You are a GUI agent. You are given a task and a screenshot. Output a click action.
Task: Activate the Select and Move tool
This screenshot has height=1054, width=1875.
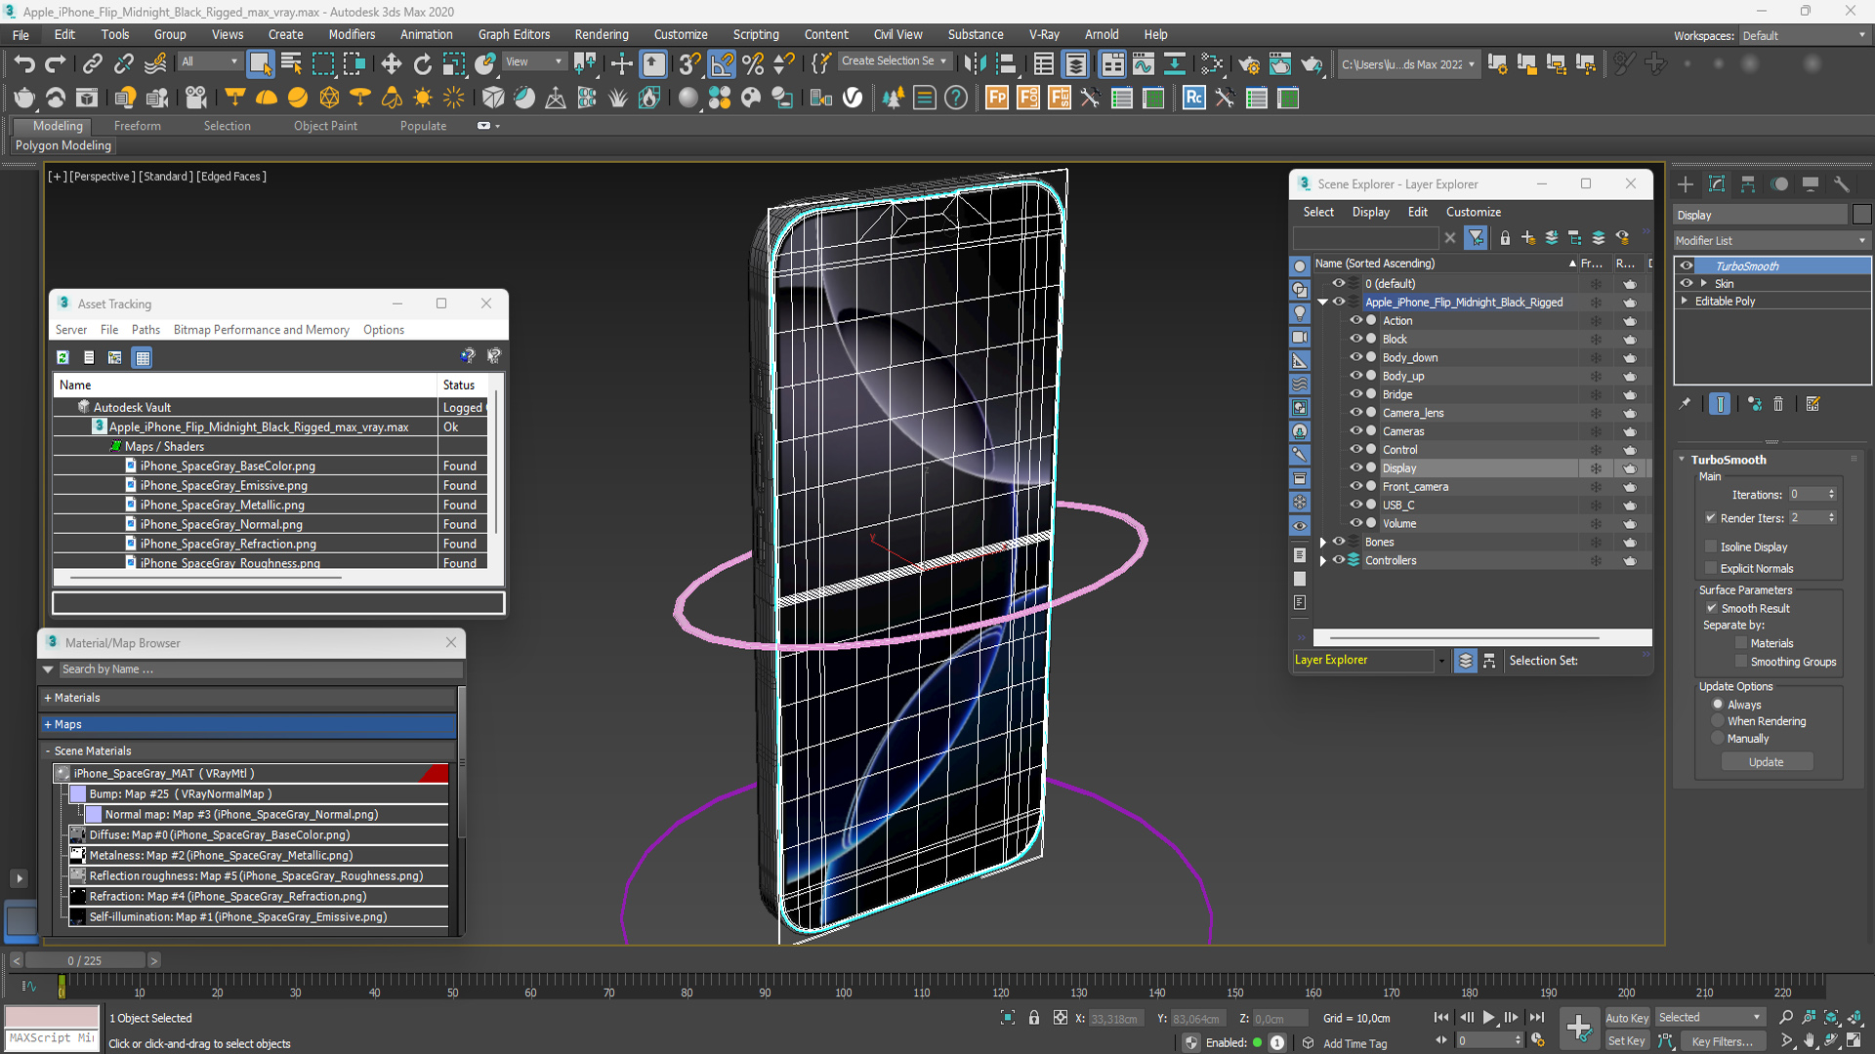point(391,64)
